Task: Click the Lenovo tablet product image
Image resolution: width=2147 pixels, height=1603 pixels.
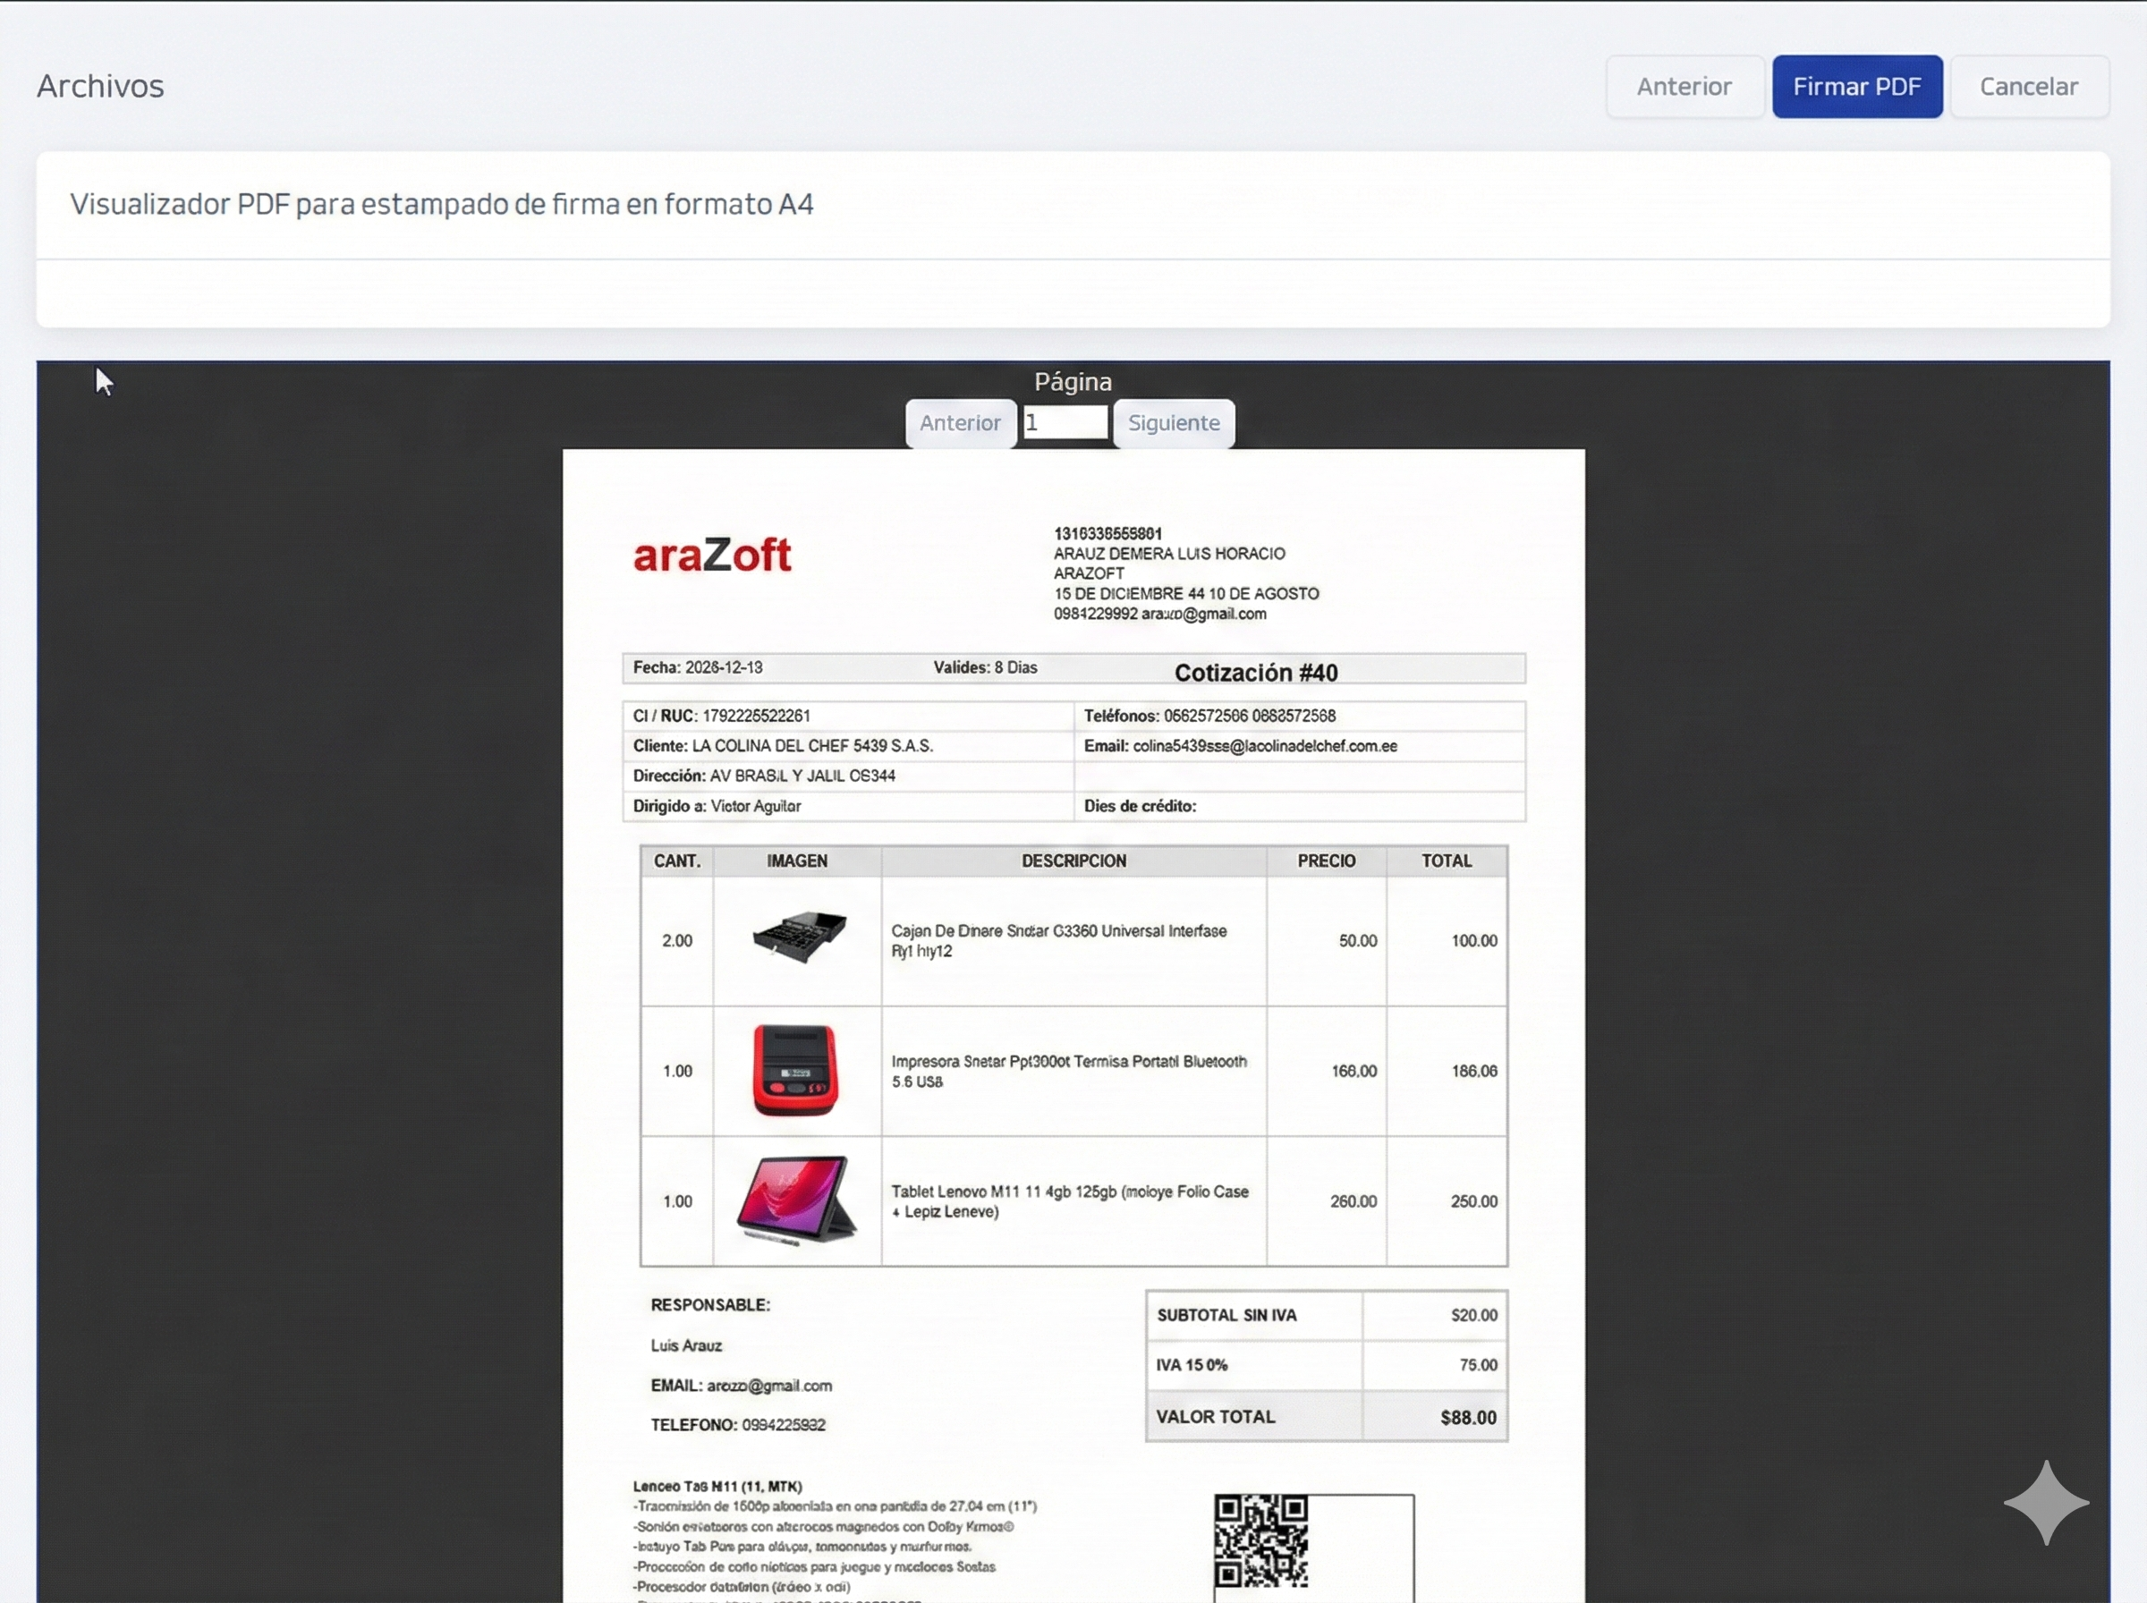Action: click(x=796, y=1200)
